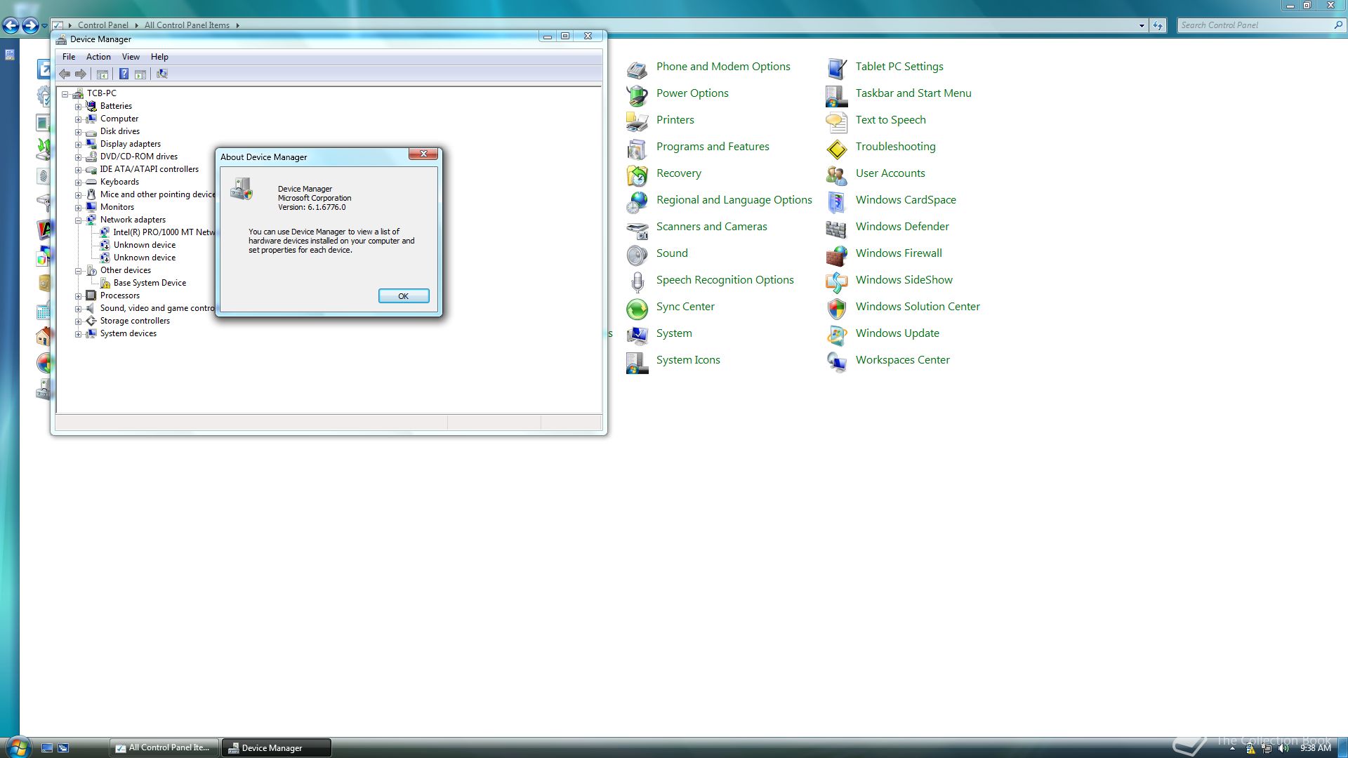Open the View menu

click(x=131, y=57)
